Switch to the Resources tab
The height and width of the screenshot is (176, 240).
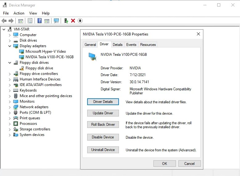148,45
